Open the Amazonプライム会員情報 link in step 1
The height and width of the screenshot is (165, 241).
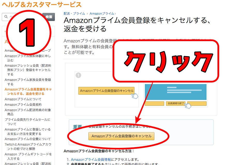[x=91, y=160]
